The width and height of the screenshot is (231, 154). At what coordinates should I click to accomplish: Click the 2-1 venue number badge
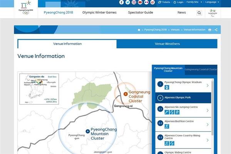coord(160,109)
